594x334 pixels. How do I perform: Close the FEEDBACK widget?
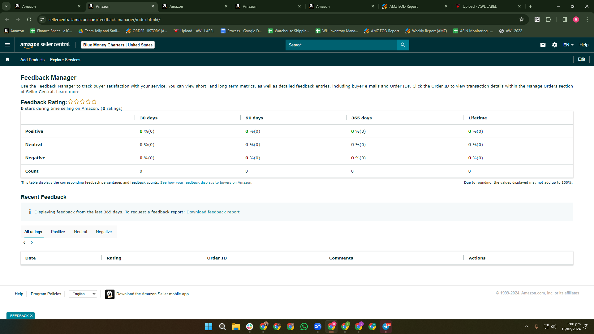pyautogui.click(x=31, y=316)
